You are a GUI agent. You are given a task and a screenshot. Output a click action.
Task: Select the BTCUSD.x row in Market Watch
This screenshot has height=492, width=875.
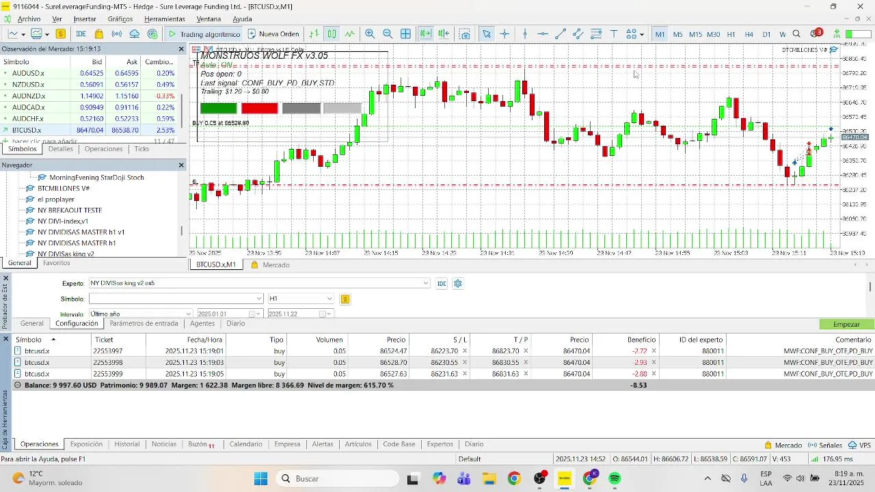tap(90, 130)
